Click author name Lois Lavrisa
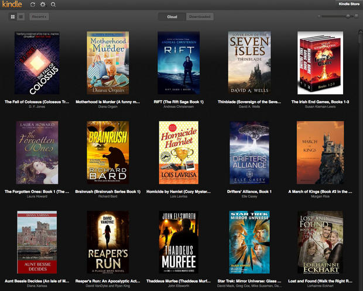The width and height of the screenshot is (363, 291). (179, 196)
